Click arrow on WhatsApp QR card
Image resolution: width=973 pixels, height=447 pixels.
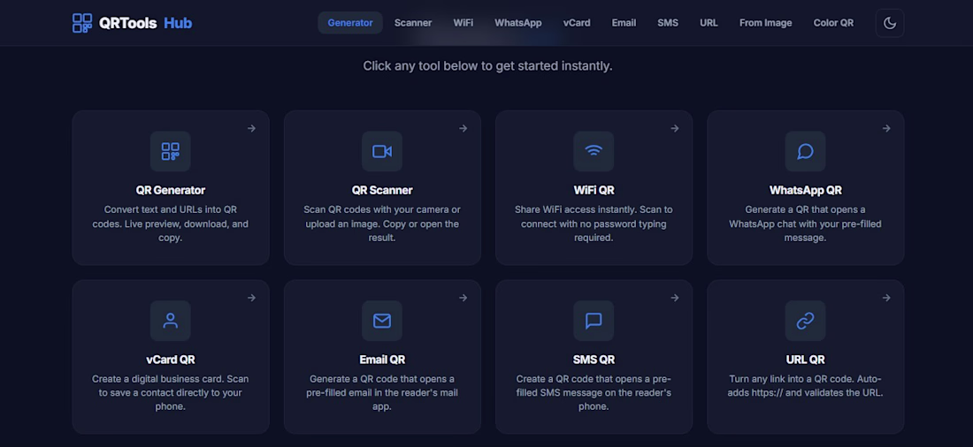click(886, 128)
